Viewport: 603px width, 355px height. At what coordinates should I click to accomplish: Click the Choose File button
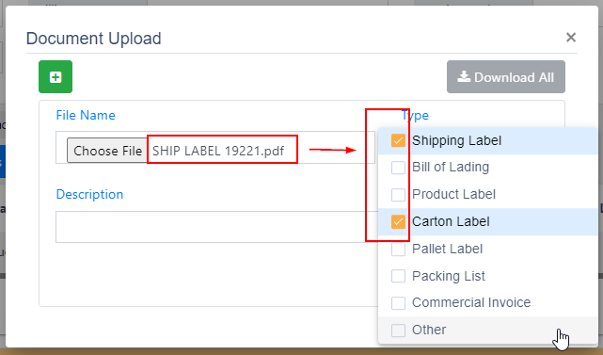107,150
